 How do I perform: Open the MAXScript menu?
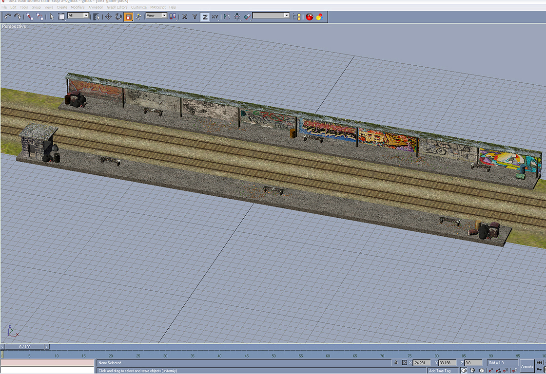point(158,7)
